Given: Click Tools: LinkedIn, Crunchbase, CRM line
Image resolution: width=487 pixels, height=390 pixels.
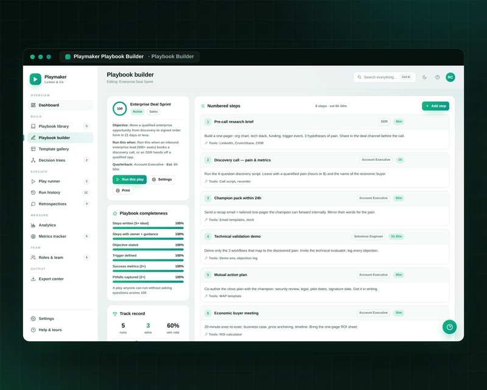Looking at the screenshot, I should [x=234, y=143].
